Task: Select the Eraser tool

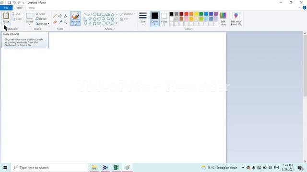Action: point(55,22)
